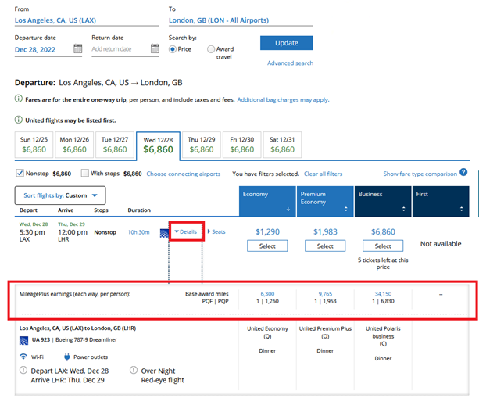The image size is (479, 398).
Task: Click the info icon beside Over Night
Action: tap(134, 370)
